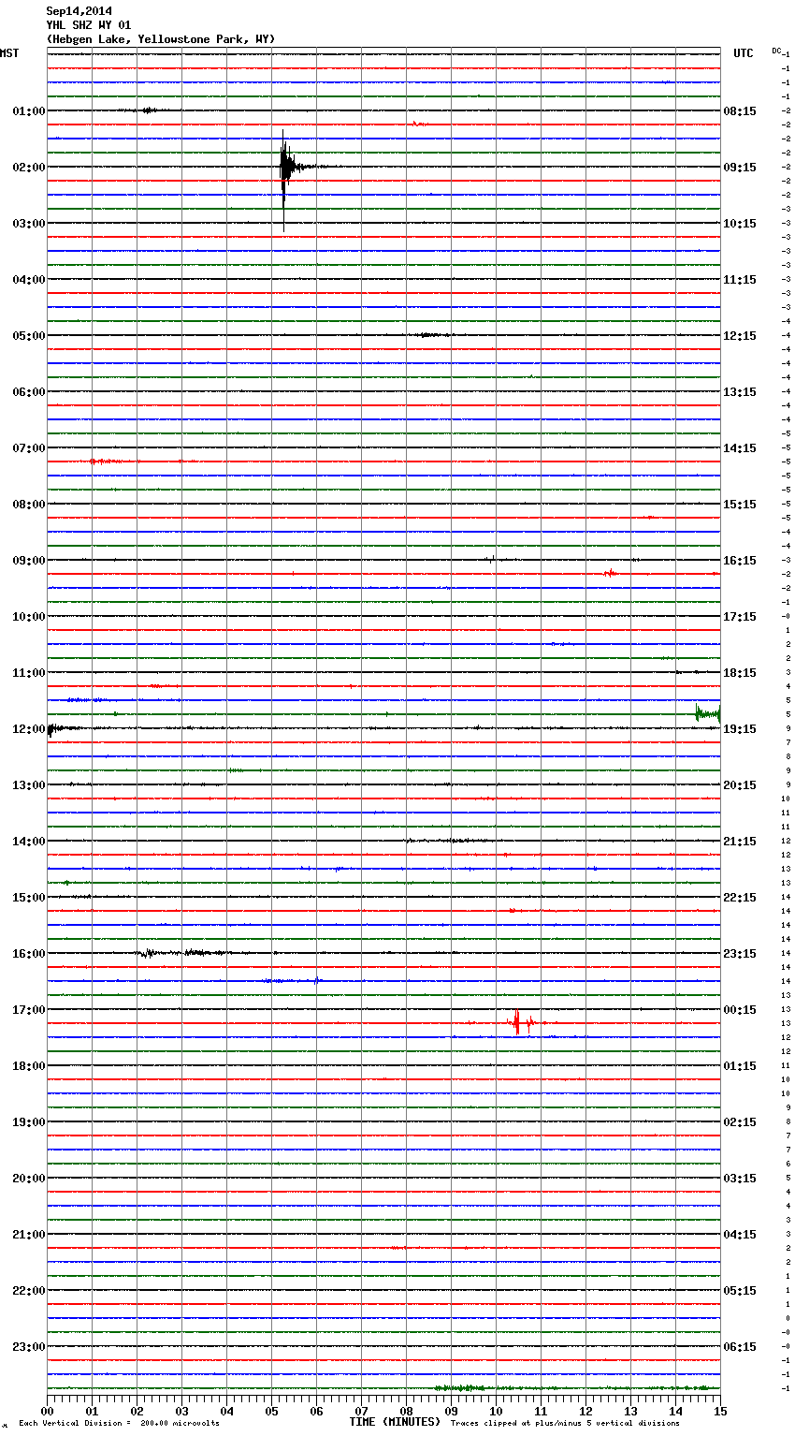Click the green noise on the bottom trace near minute 9

(x=458, y=1388)
